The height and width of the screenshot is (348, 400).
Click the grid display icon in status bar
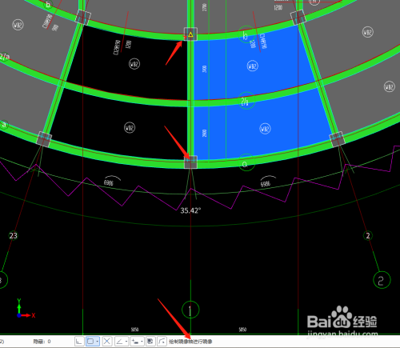click(150, 342)
